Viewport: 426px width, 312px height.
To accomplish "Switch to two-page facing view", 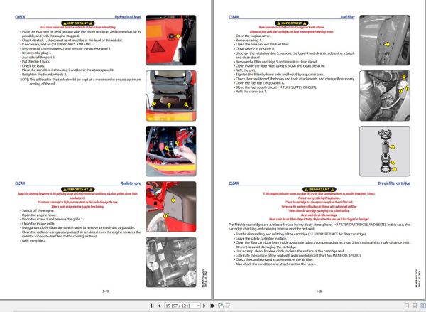I will [x=422, y=306].
